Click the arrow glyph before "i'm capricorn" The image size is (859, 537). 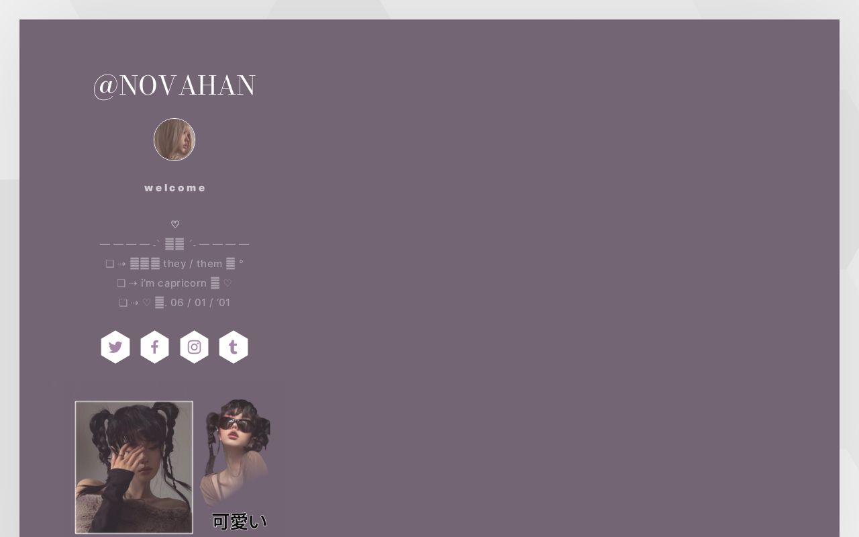pyautogui.click(x=133, y=283)
